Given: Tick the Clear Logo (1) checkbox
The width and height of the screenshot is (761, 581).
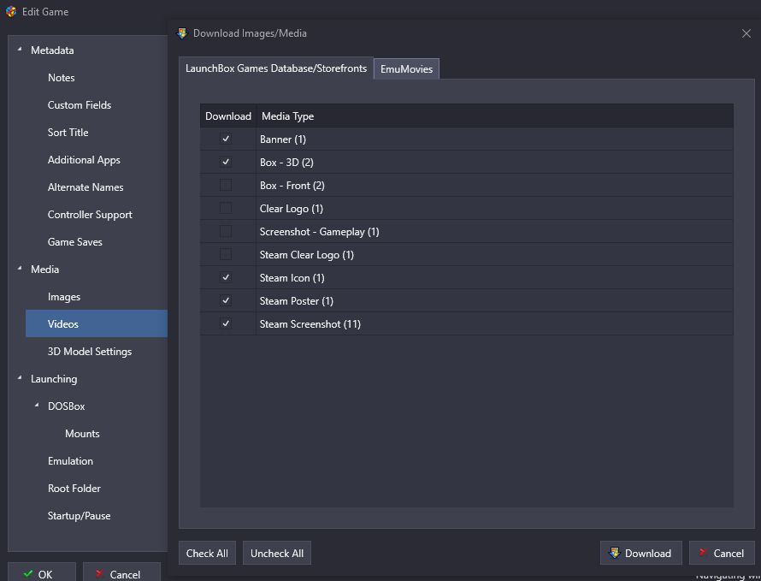Looking at the screenshot, I should (226, 209).
